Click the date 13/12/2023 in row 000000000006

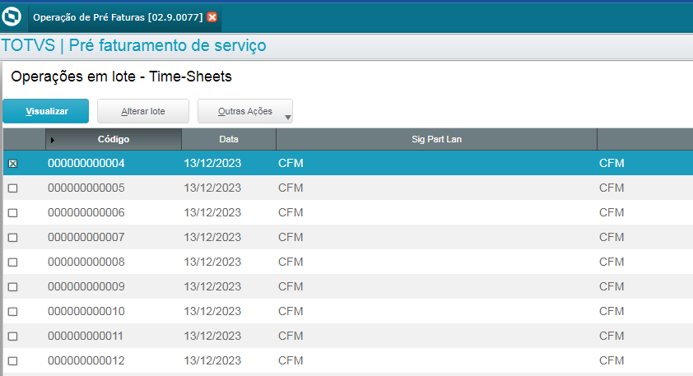coord(212,212)
